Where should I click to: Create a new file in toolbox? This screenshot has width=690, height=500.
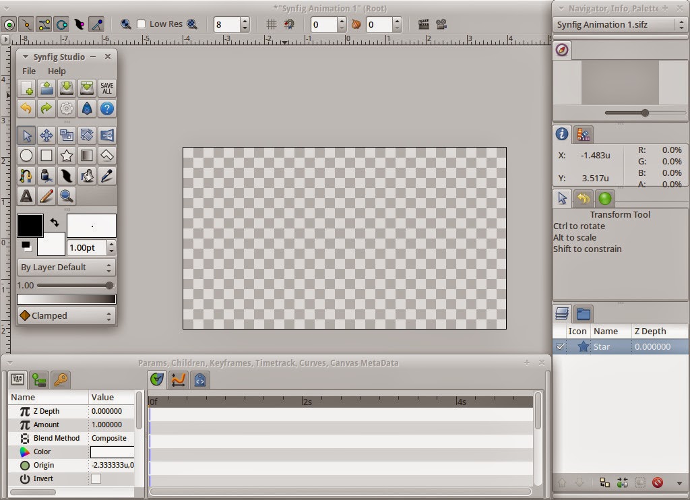26,88
